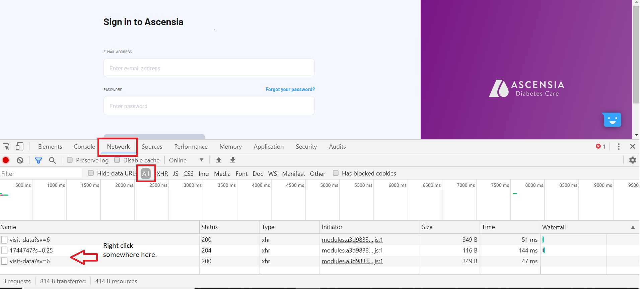Close the DevTools panel
Viewport: 641px width, 290px height.
(x=633, y=147)
